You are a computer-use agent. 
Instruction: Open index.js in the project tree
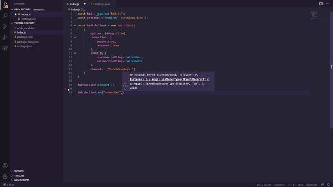[21, 33]
